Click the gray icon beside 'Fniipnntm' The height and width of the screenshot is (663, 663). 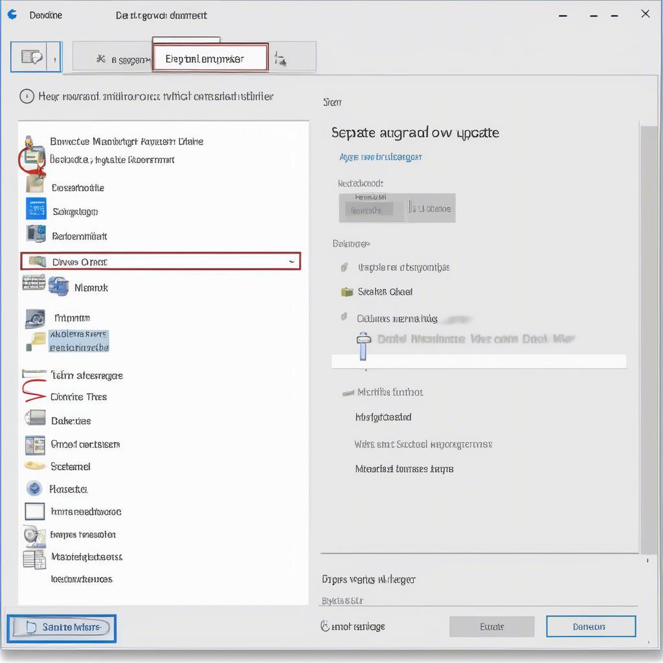(x=35, y=319)
